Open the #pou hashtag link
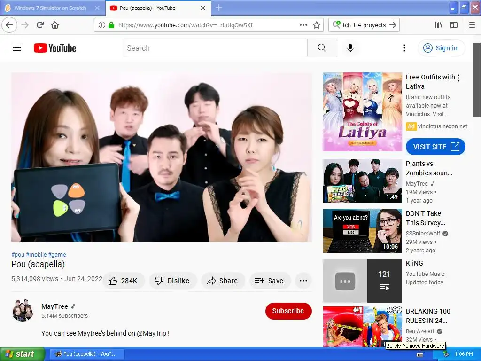This screenshot has height=361, width=481. pyautogui.click(x=18, y=254)
